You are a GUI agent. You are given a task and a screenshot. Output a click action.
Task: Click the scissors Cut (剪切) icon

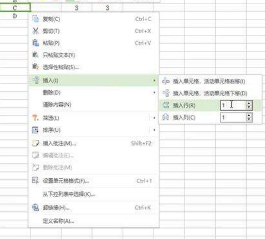click(35, 31)
